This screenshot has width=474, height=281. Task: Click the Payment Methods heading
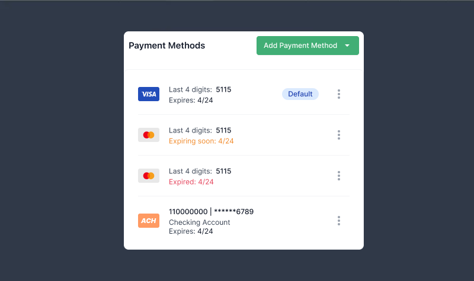[167, 46]
